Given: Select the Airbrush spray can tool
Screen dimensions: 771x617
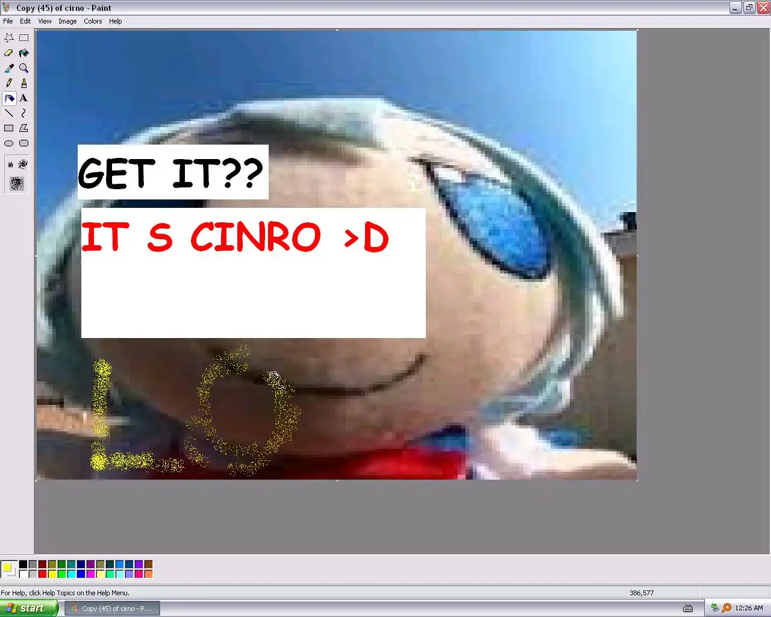Looking at the screenshot, I should (x=9, y=98).
